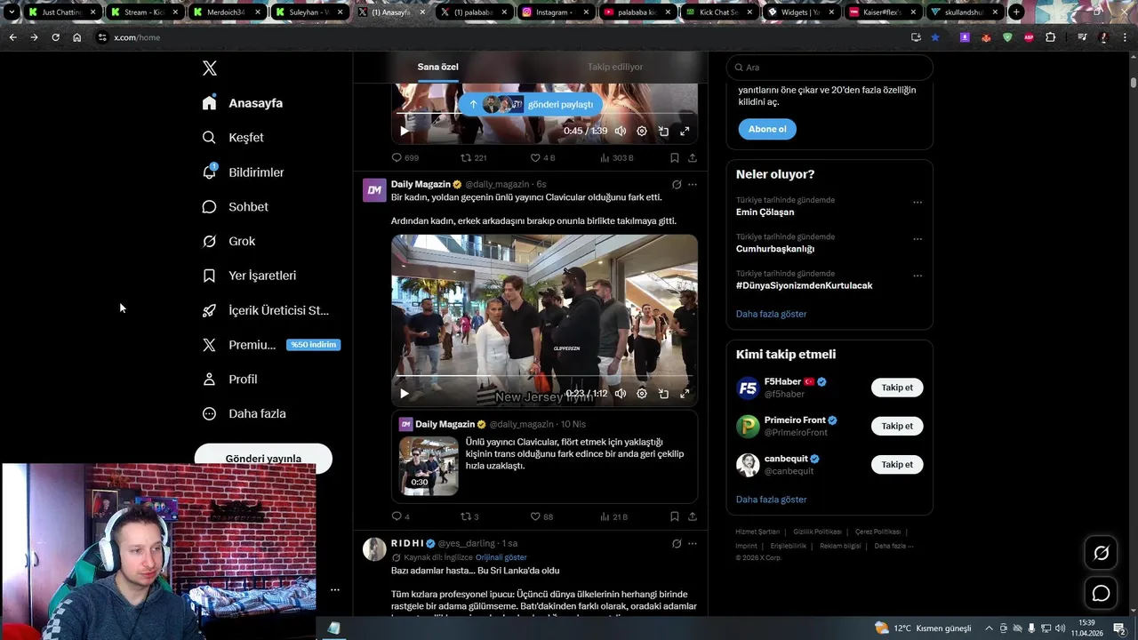Toggle picture-in-picture on Clavicular video
Screen dimensions: 1138x640
point(663,394)
